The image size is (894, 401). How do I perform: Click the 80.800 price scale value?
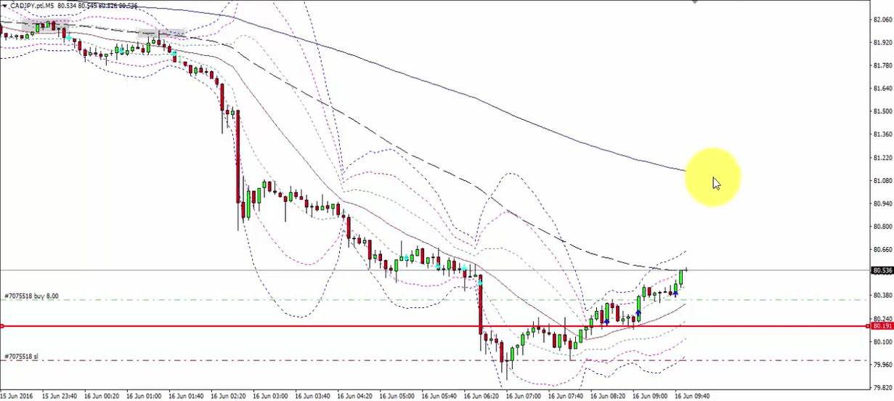pos(882,227)
